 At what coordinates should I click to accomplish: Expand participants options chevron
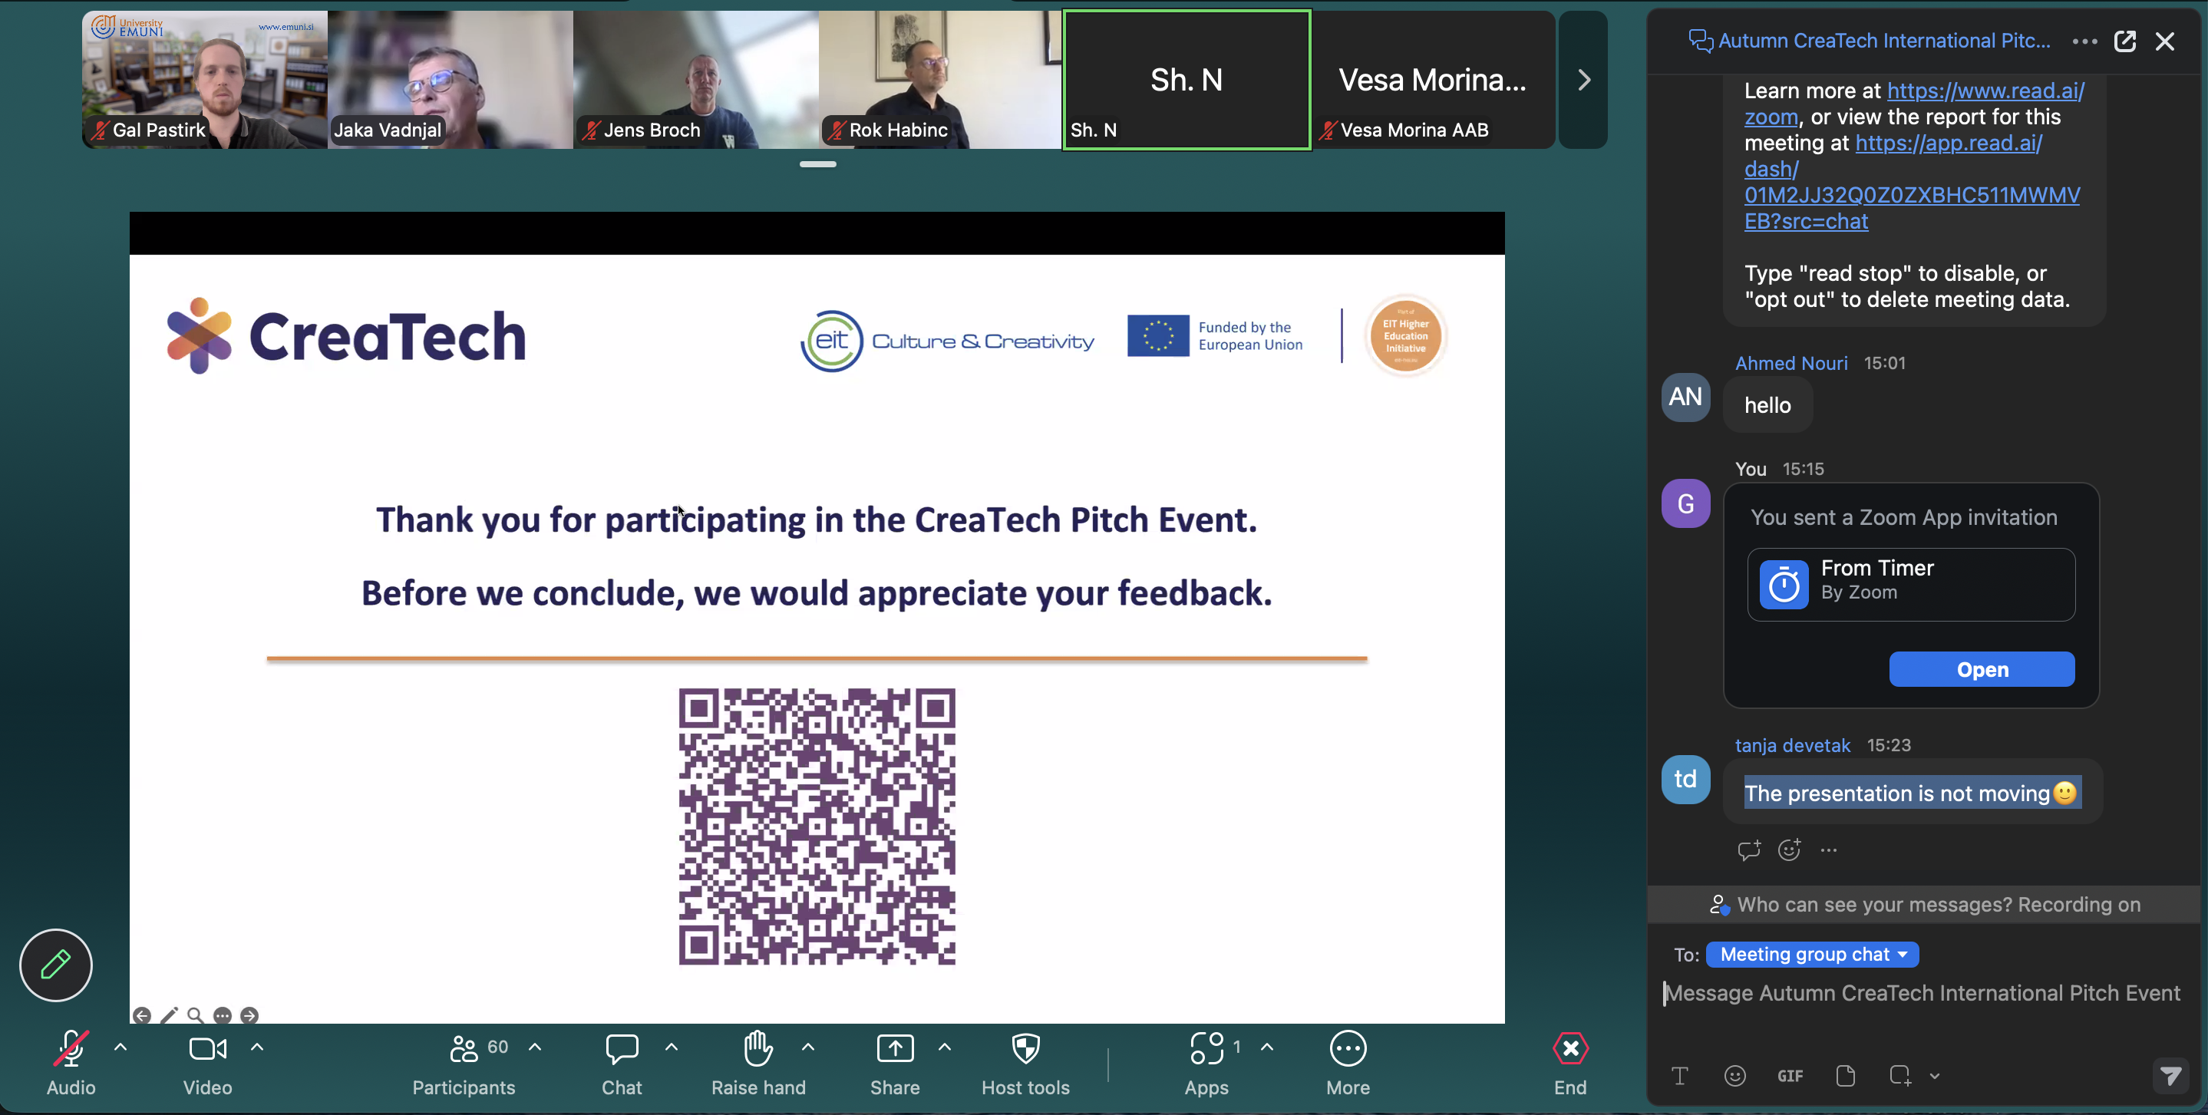coord(535,1047)
